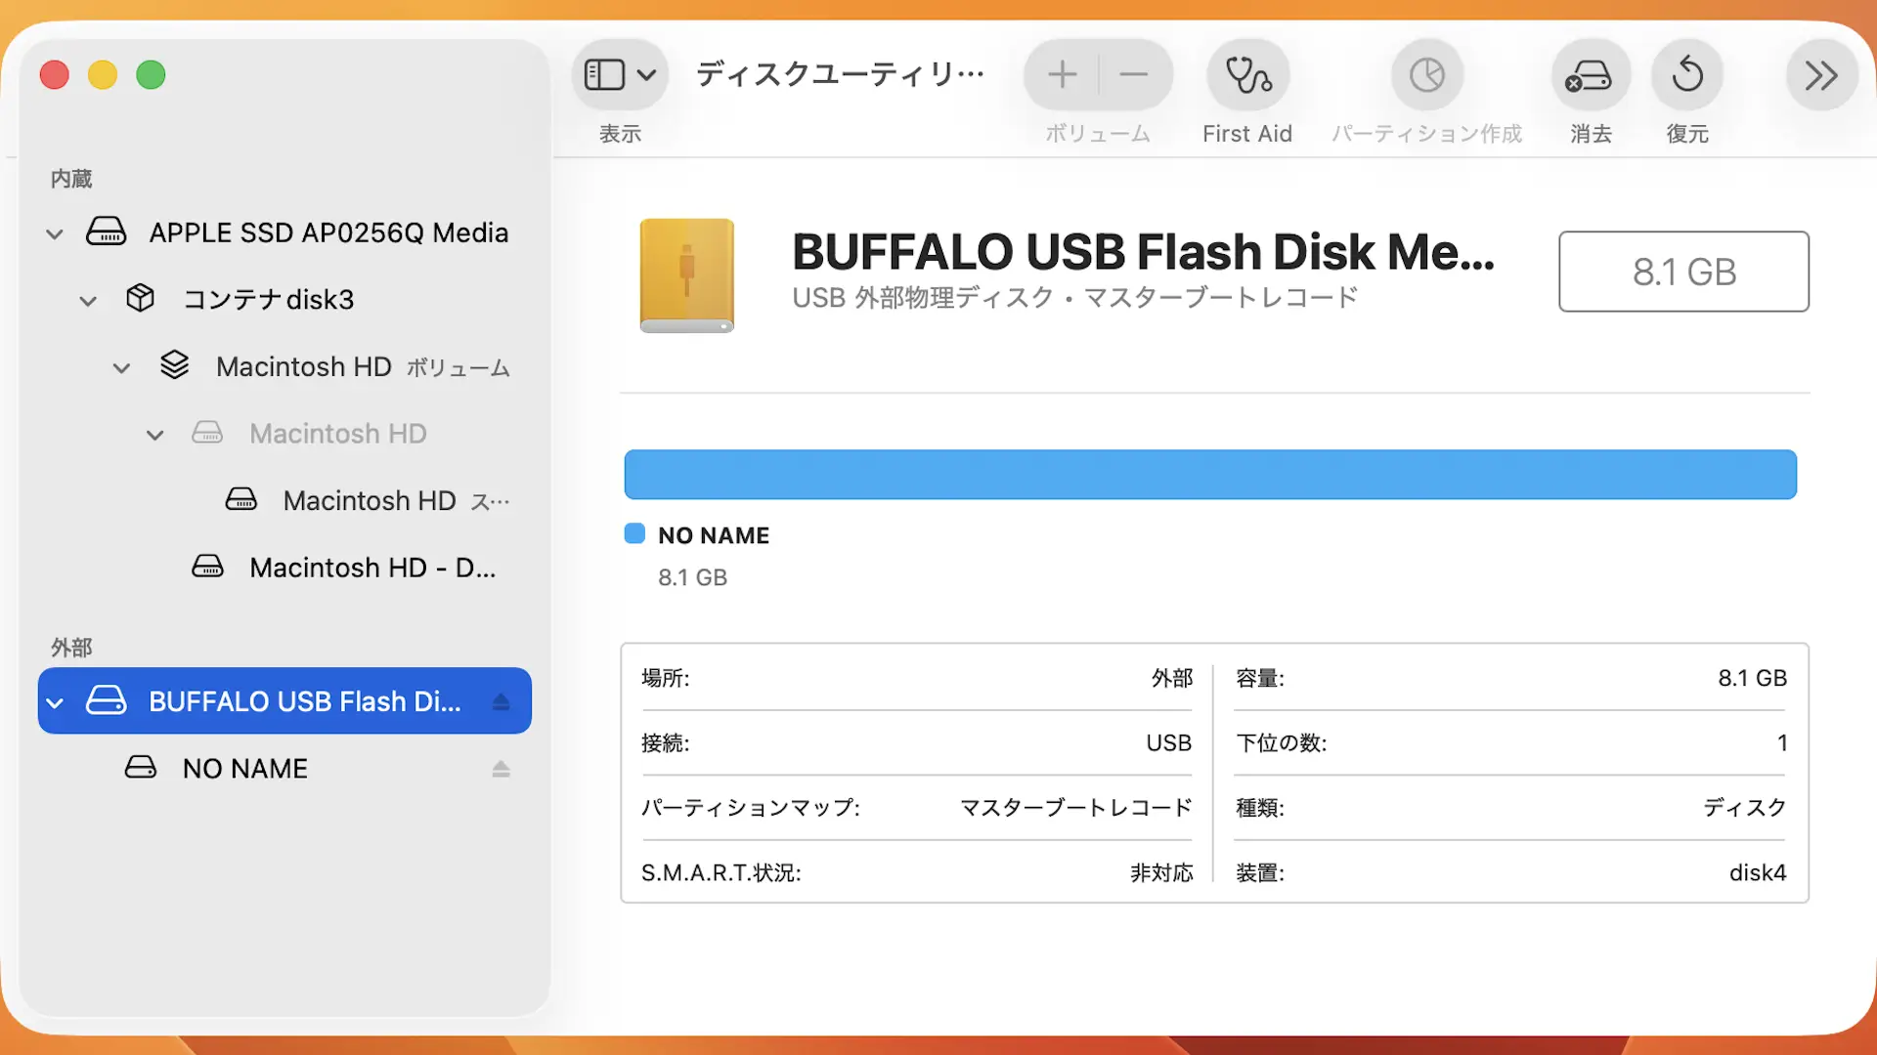Click the First Aid stethoscope icon

tap(1247, 75)
